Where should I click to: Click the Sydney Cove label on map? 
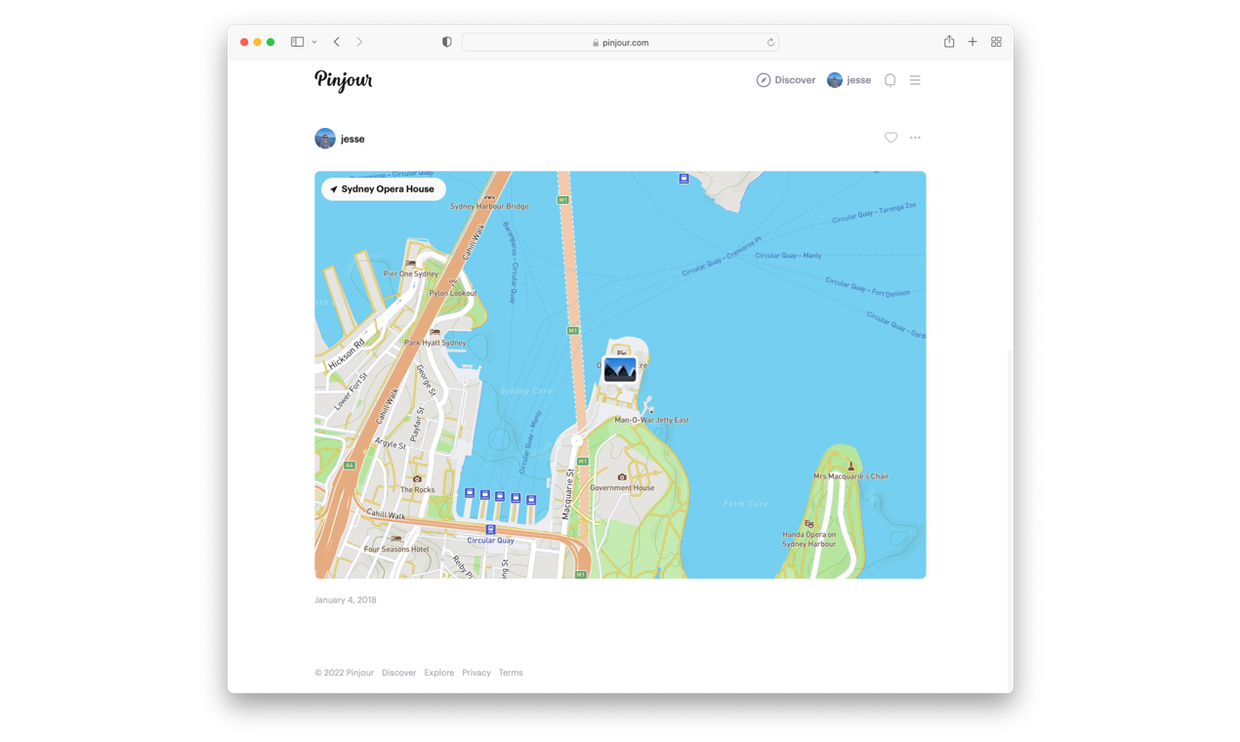coord(526,391)
